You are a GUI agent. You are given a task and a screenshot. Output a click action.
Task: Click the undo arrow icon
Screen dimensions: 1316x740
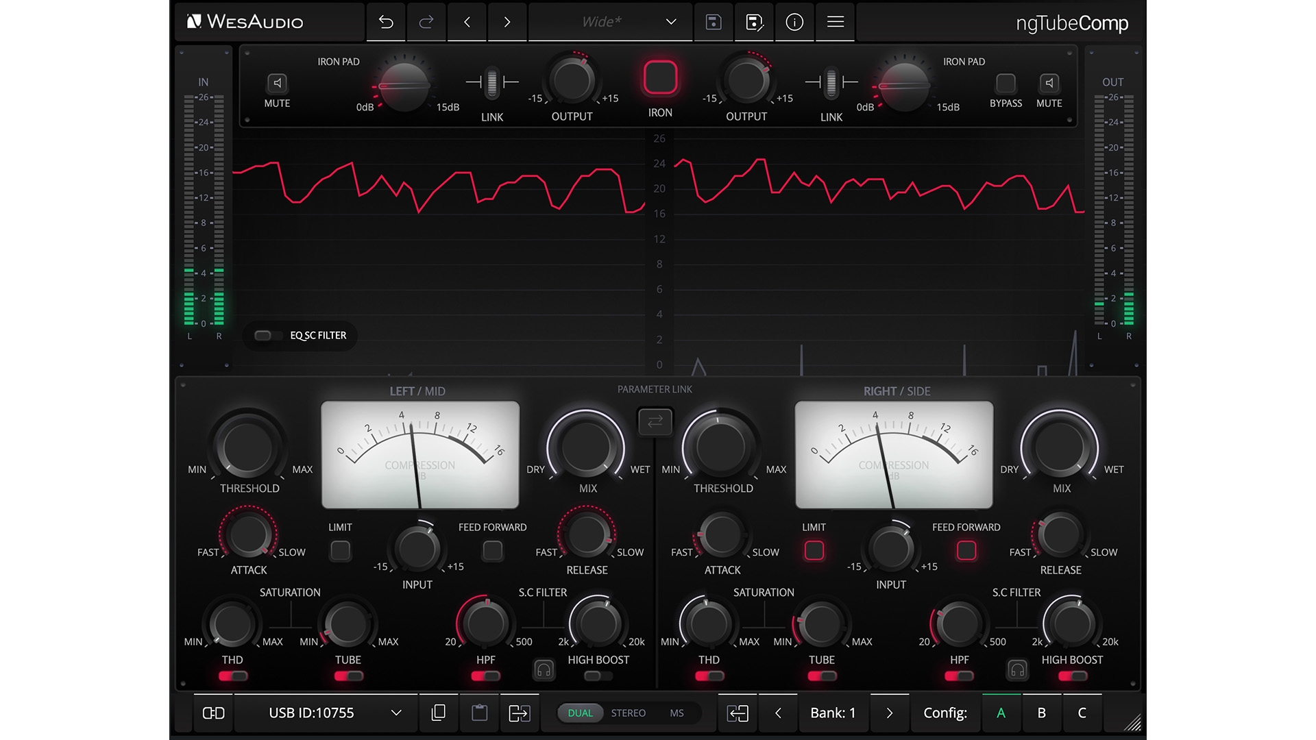(386, 22)
